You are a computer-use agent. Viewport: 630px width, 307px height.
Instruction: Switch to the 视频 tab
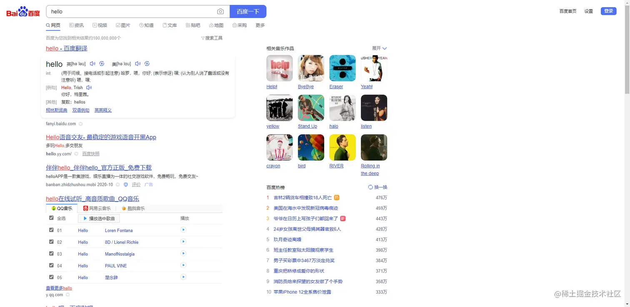click(100, 25)
